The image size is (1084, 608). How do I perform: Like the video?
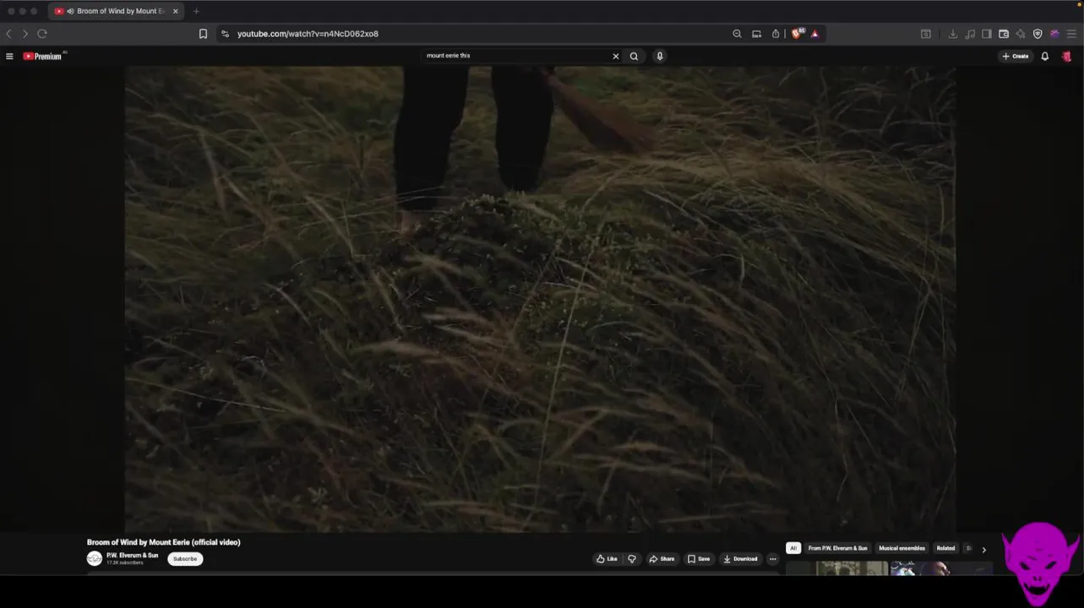click(607, 559)
